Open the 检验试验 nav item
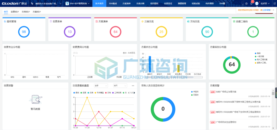The image size is (277, 130). pyautogui.click(x=196, y=3)
